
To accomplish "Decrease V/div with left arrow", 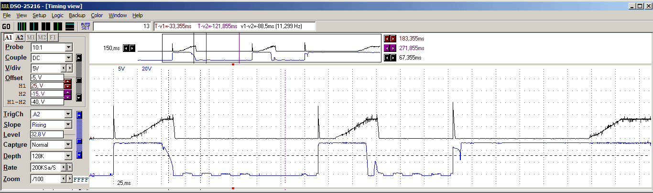I will pos(63,68).
